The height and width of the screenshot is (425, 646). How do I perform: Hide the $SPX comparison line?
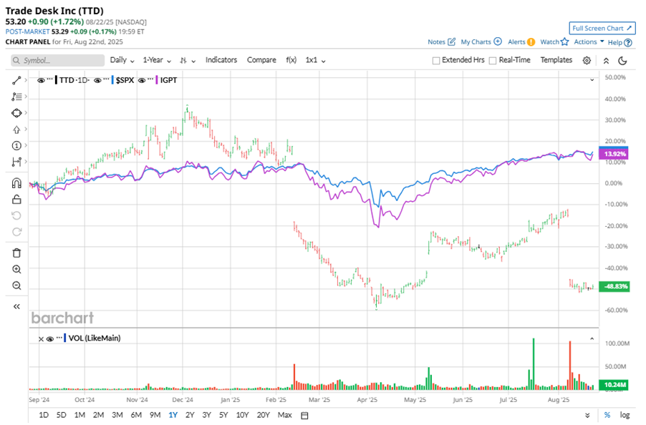coord(97,81)
